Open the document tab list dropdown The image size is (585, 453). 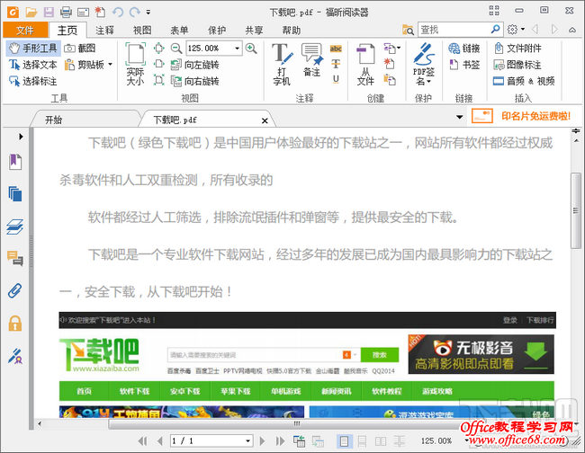[460, 117]
